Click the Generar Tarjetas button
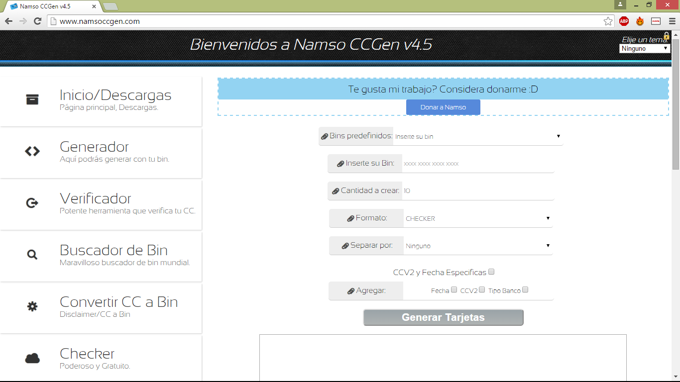The height and width of the screenshot is (382, 680). (x=443, y=317)
